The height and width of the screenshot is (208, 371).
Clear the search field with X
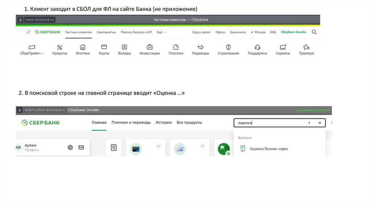pyautogui.click(x=320, y=123)
